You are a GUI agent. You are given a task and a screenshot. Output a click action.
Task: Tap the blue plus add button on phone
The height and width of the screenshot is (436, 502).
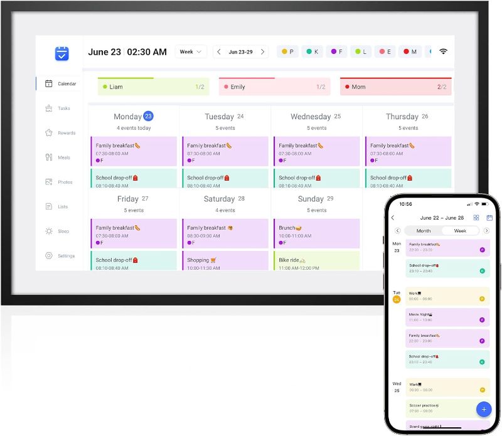tap(484, 409)
